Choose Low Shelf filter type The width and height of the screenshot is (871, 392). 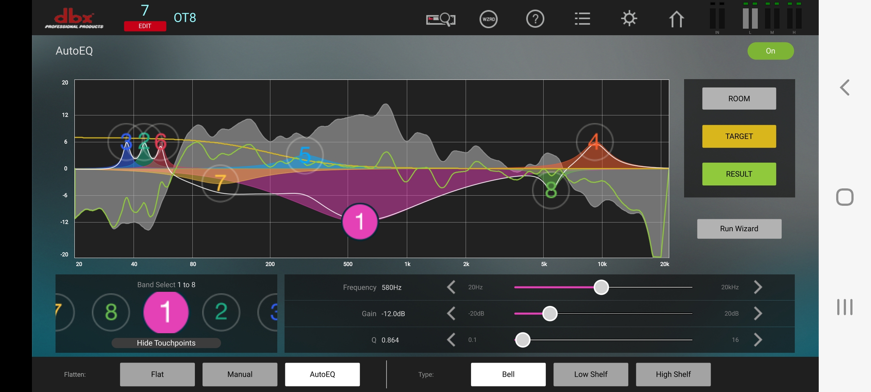pyautogui.click(x=590, y=374)
